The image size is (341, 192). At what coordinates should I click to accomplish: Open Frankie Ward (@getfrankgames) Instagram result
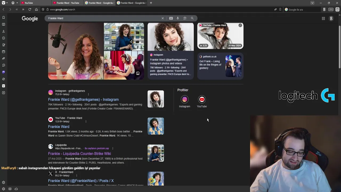tap(83, 99)
